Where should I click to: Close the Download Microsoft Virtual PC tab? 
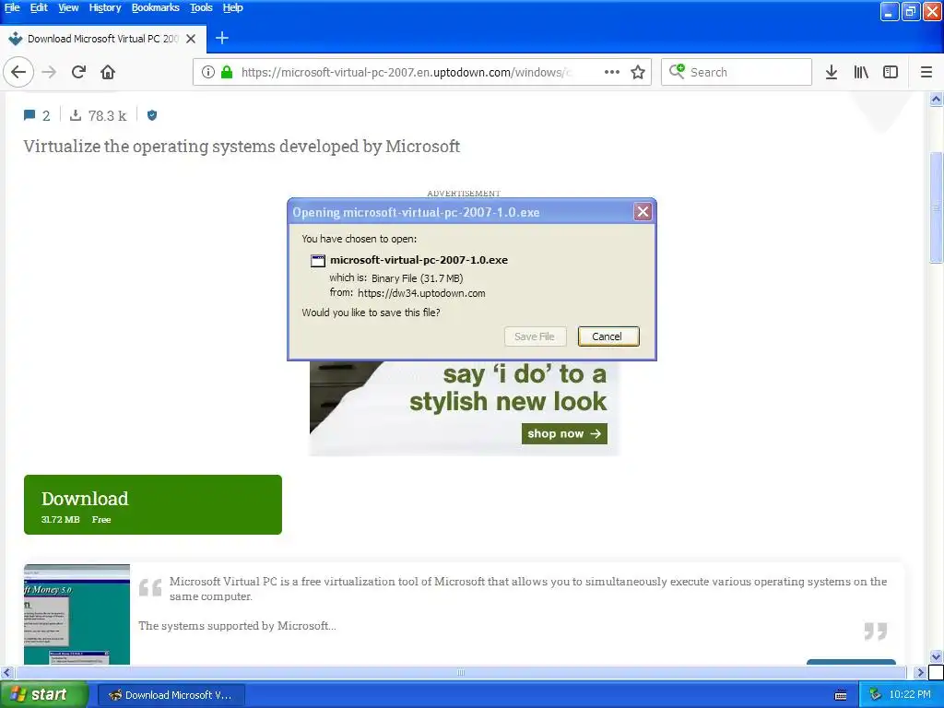(x=190, y=39)
